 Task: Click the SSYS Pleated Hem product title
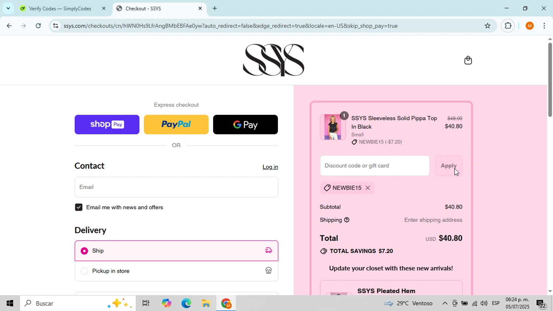point(386,291)
